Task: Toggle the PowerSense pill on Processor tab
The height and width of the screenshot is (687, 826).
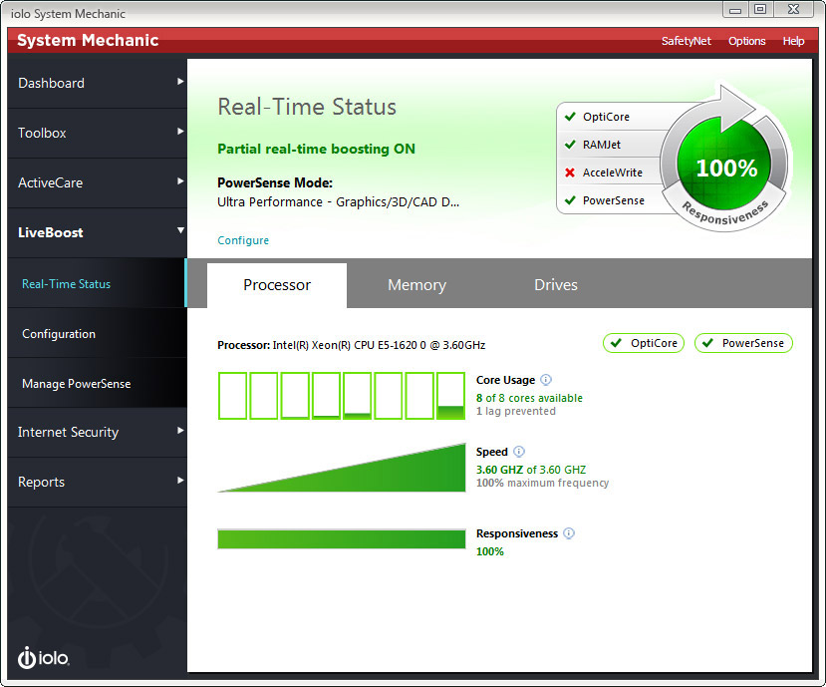Action: 743,343
